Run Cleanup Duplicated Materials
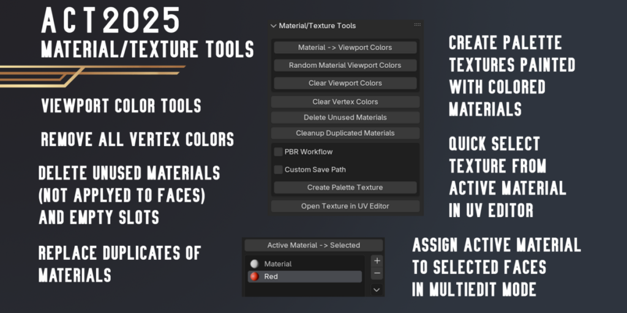 pos(345,133)
